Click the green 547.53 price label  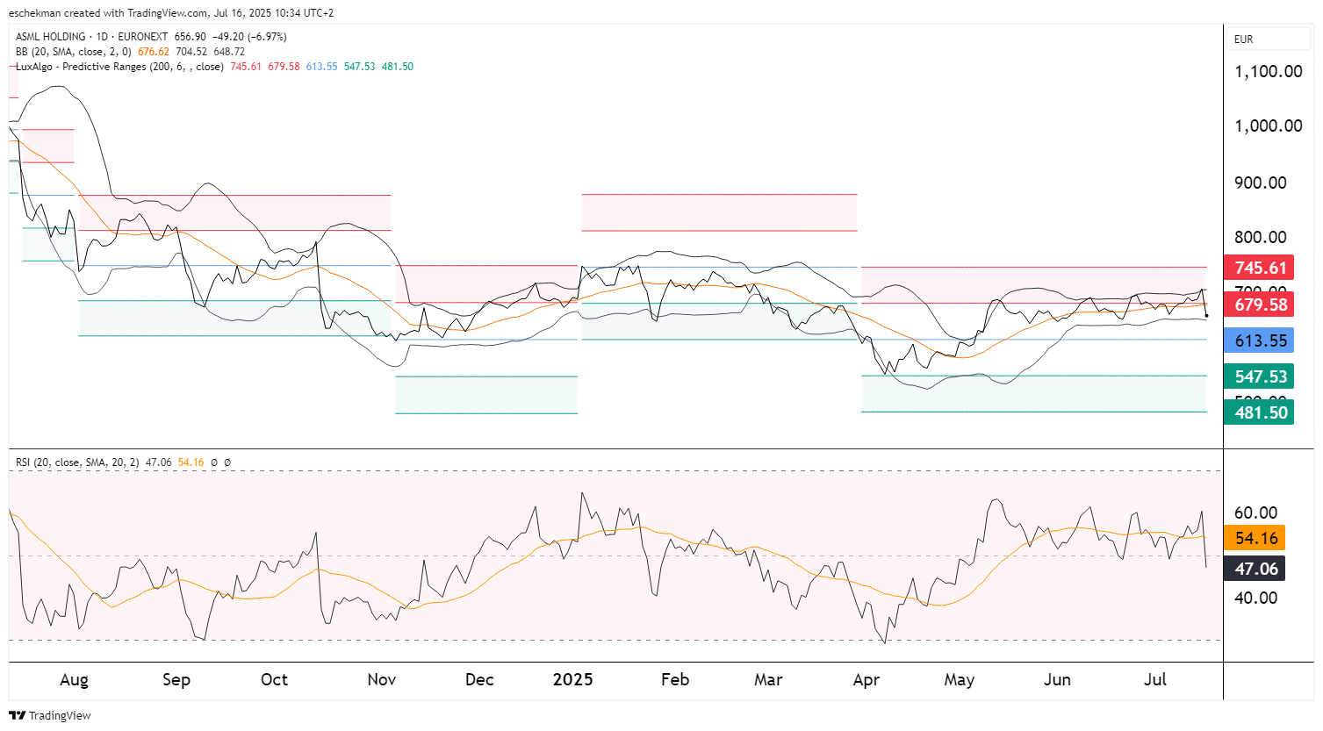point(1261,376)
